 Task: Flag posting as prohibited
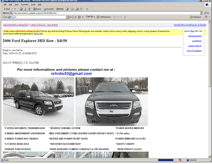coord(197,41)
